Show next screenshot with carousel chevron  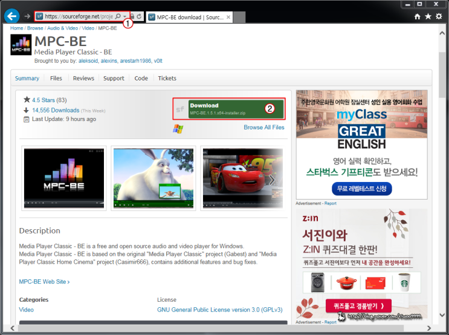point(272,180)
